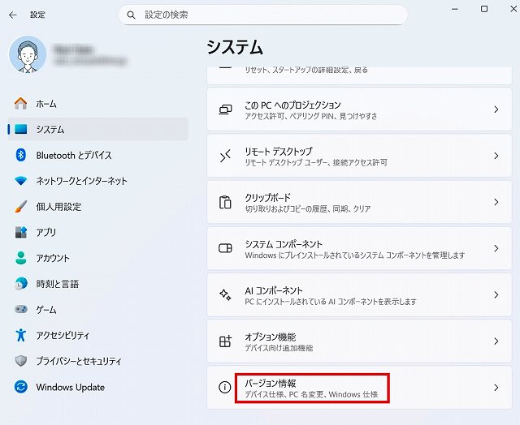Click the クリップボード icon

click(x=226, y=203)
